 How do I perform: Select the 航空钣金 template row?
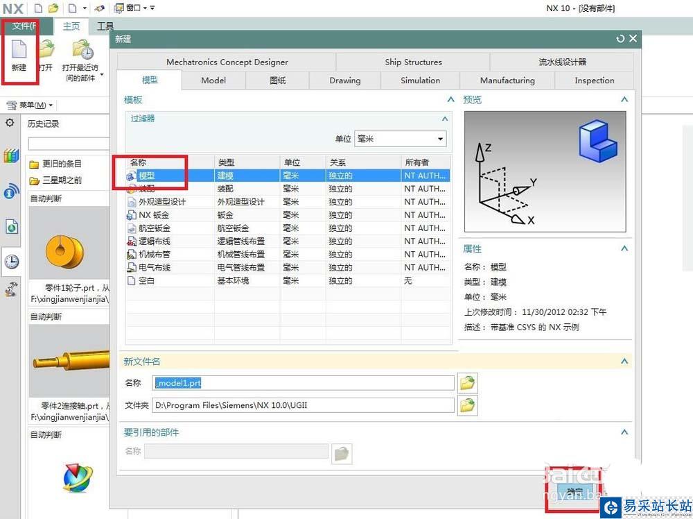[288, 228]
